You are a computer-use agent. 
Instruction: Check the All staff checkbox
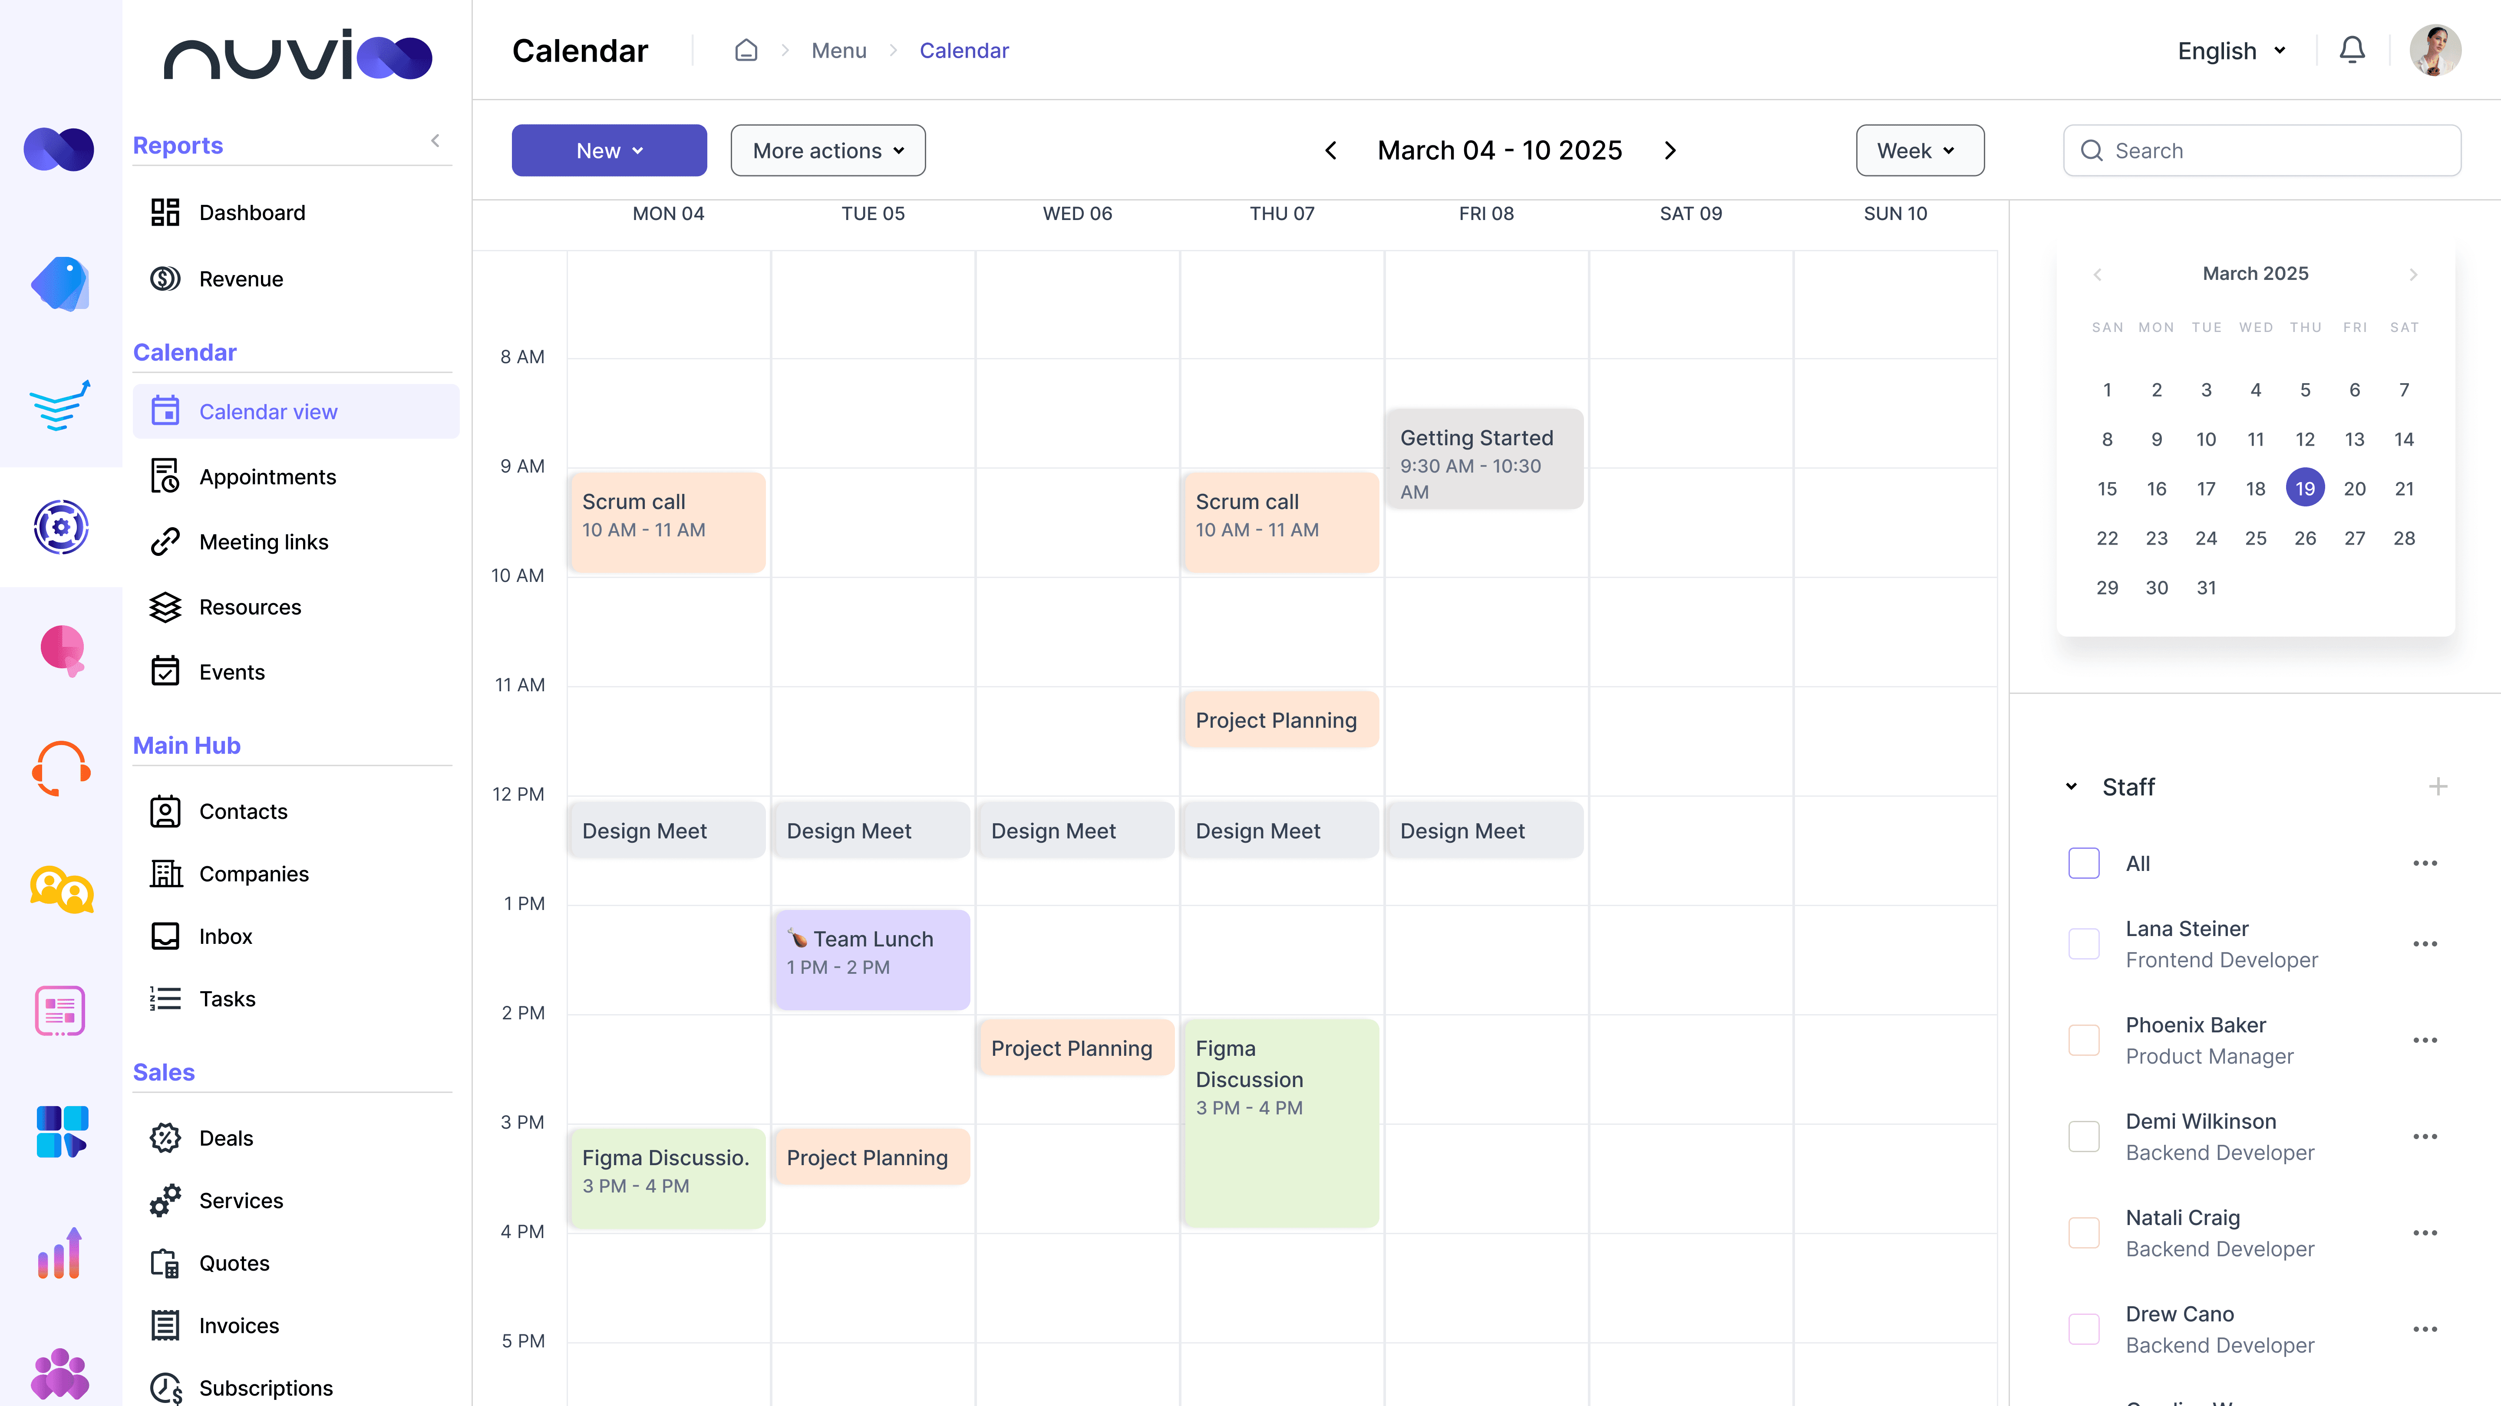tap(2084, 863)
